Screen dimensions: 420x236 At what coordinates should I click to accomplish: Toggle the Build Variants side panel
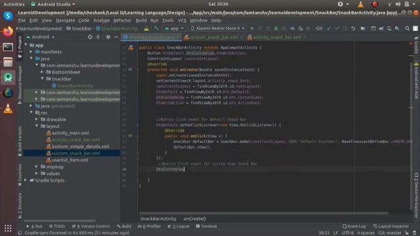tap(20, 142)
